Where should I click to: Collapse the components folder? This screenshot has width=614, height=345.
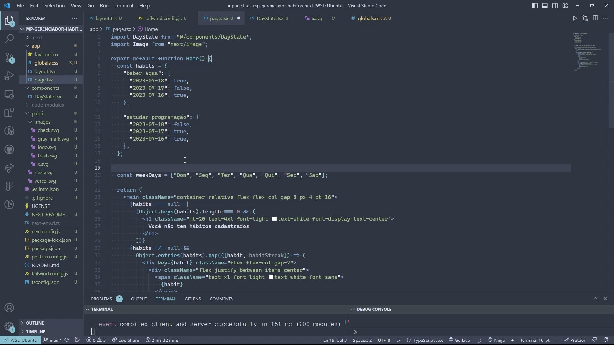pos(45,88)
